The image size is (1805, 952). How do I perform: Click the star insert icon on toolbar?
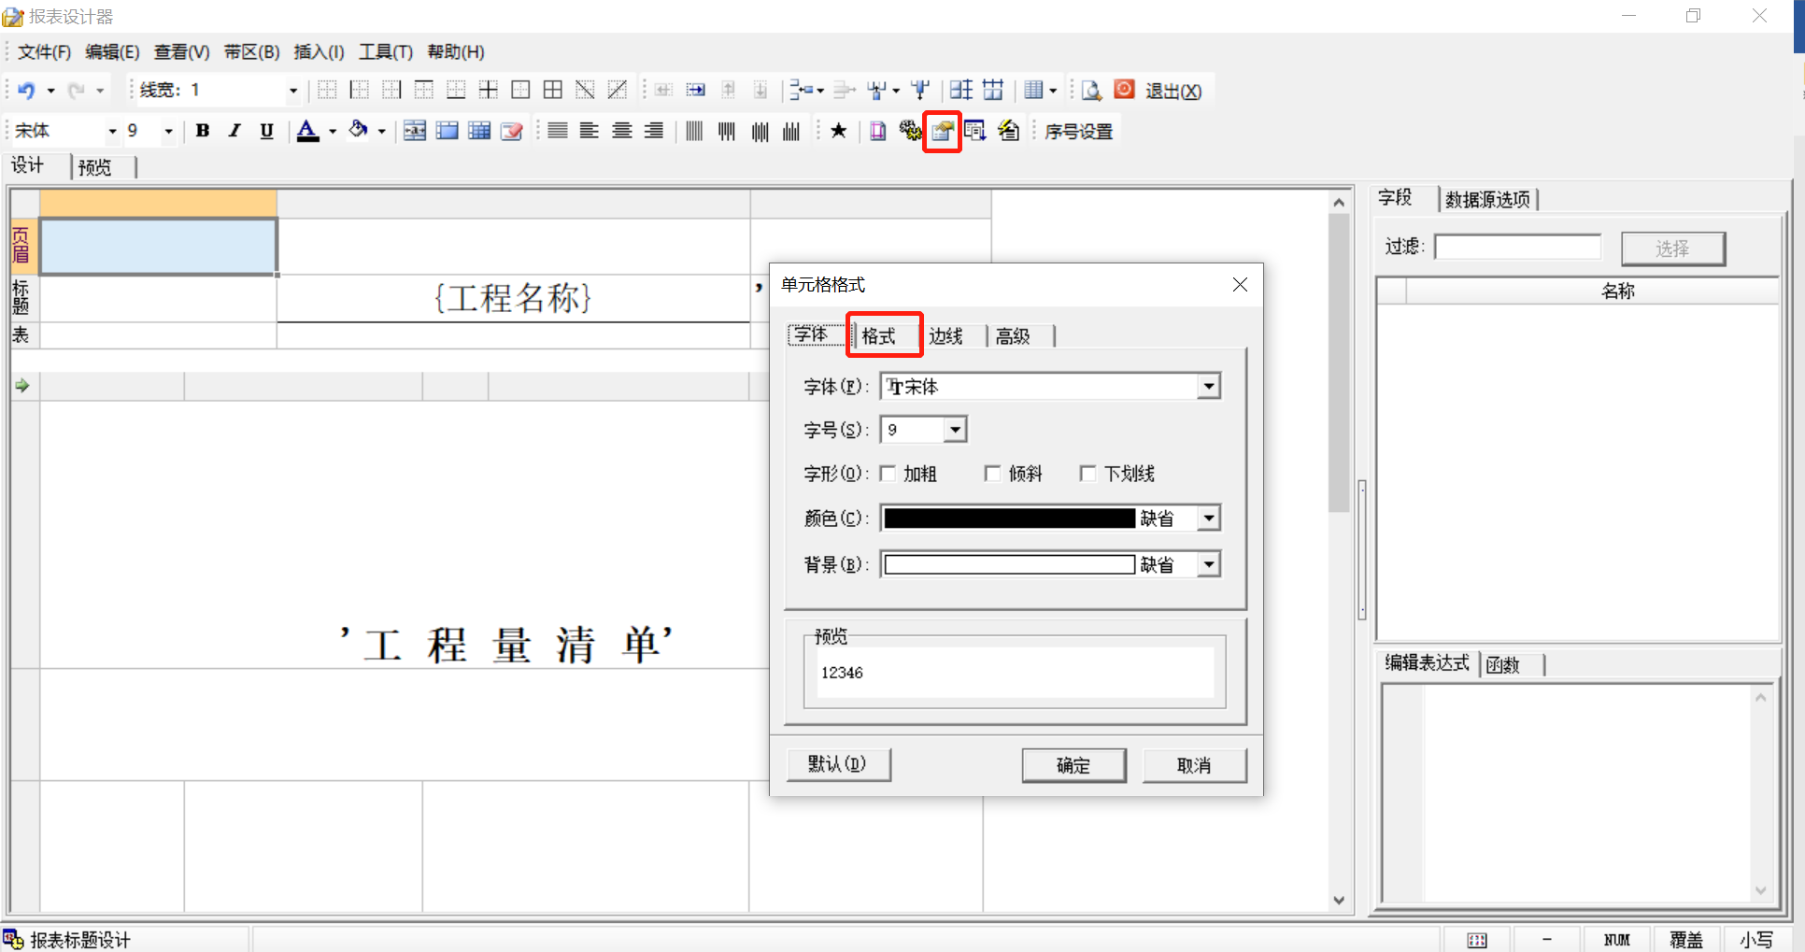click(x=838, y=131)
